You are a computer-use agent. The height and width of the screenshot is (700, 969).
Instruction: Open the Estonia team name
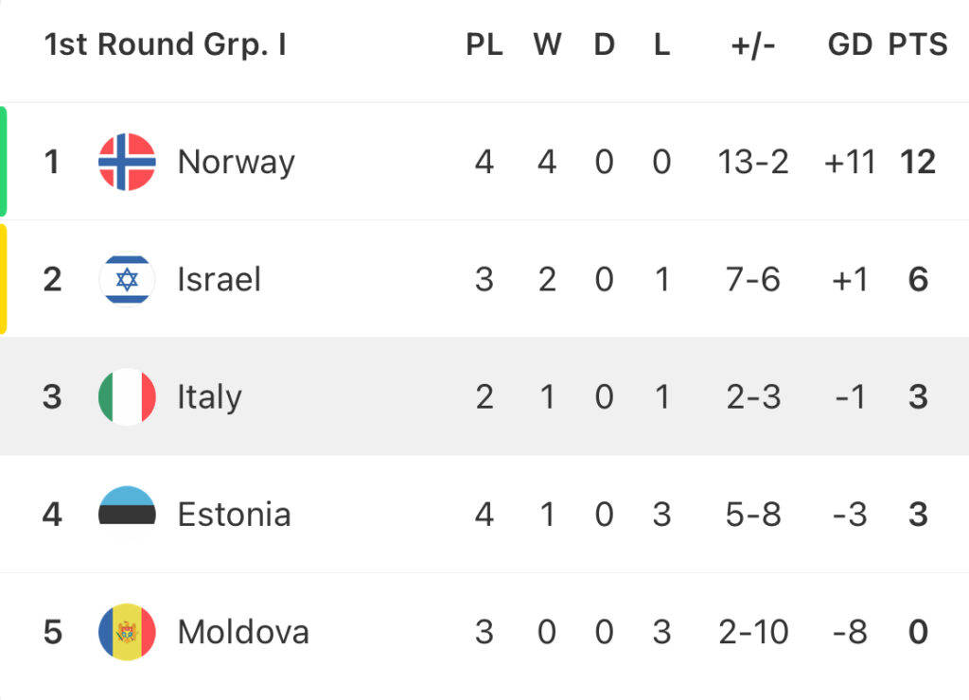[x=234, y=514]
